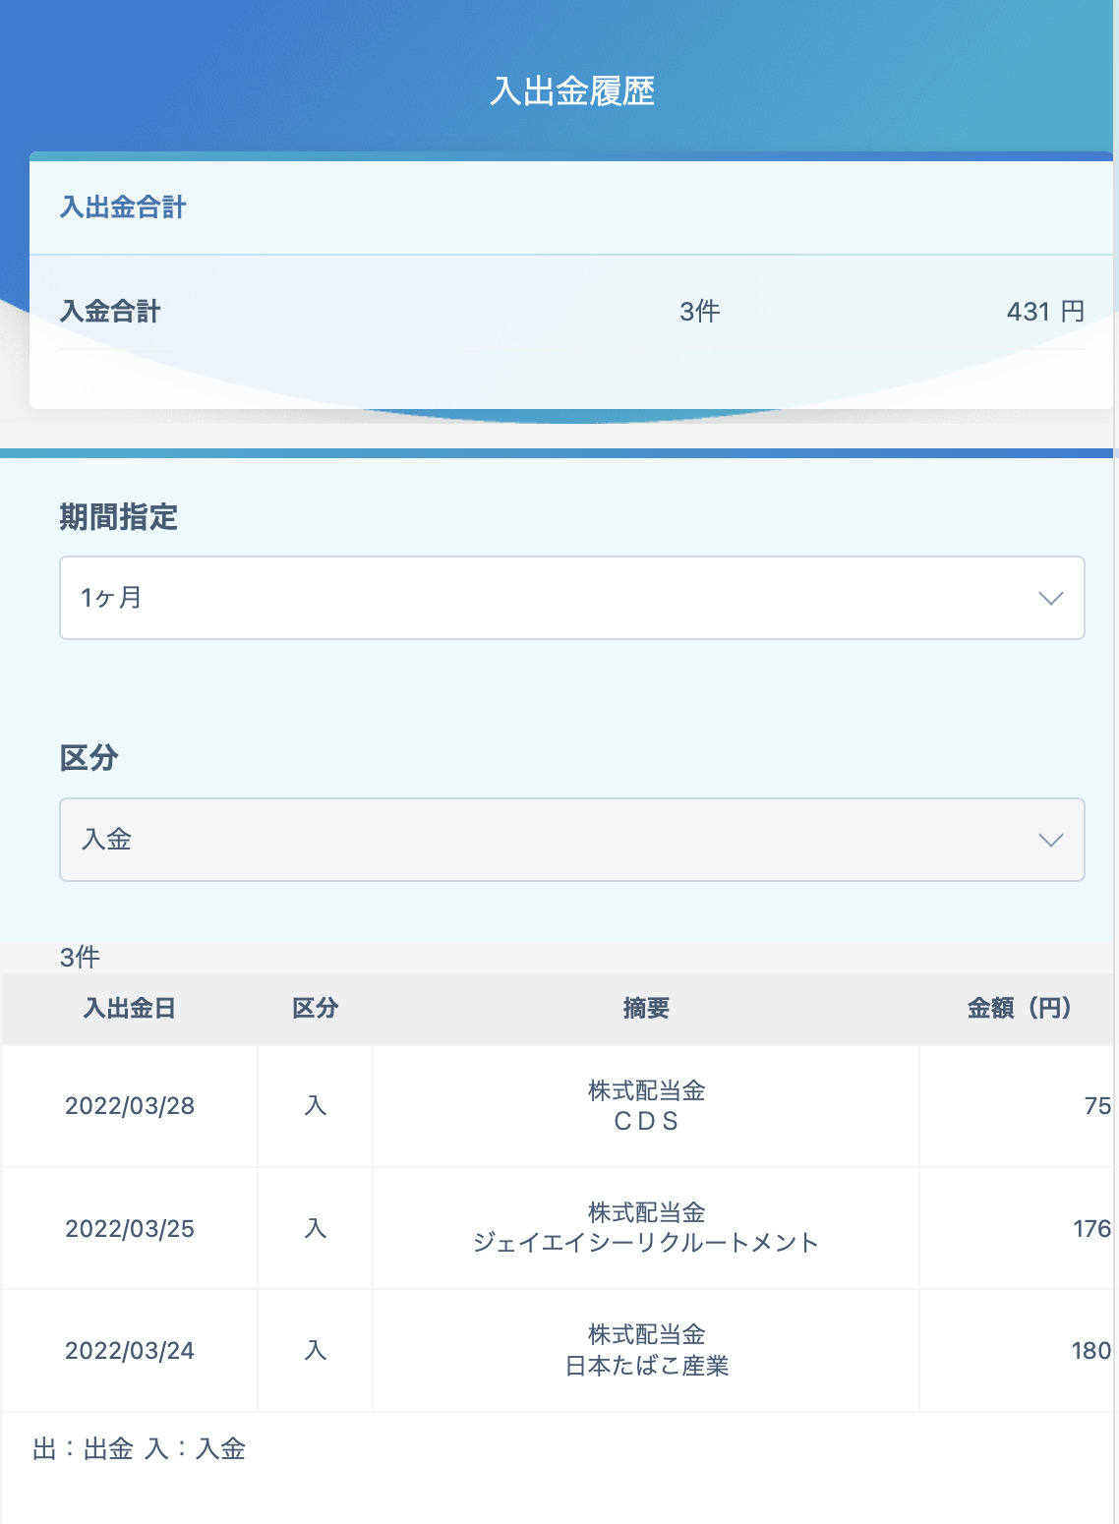The height and width of the screenshot is (1524, 1119).
Task: Click the 75 yen amount cell
Action: tap(1018, 1106)
